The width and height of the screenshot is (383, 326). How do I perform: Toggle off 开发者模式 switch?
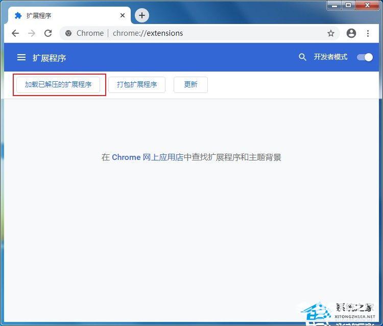point(365,57)
